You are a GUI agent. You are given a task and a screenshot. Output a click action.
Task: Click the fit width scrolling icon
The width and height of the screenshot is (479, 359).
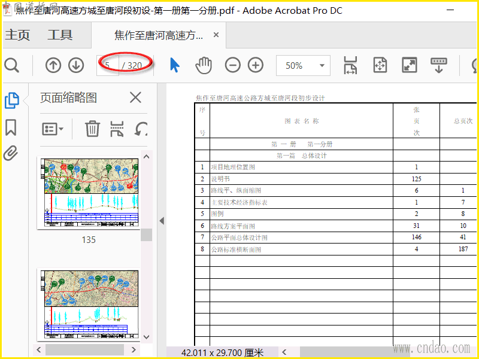click(350, 65)
